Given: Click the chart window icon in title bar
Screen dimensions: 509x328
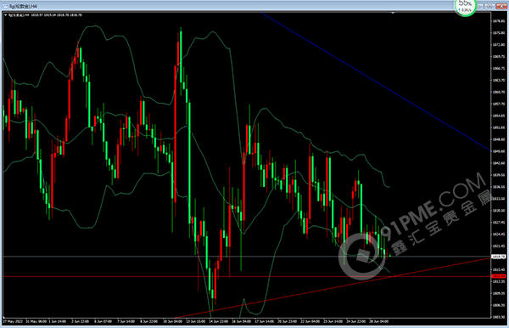Looking at the screenshot, I should 5,6.
